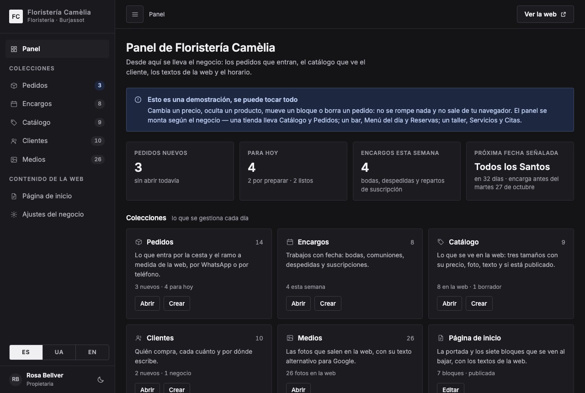Image resolution: width=585 pixels, height=393 pixels.
Task: Click the dark mode moon icon
Action: [101, 379]
